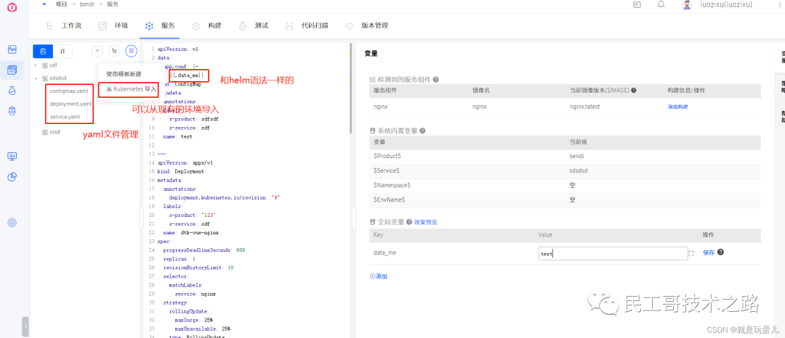Click the notification bell icon
This screenshot has height=338, width=785.
[661, 4]
